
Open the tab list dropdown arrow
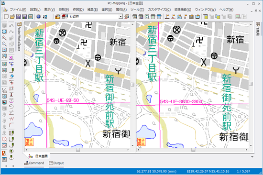click(252, 157)
